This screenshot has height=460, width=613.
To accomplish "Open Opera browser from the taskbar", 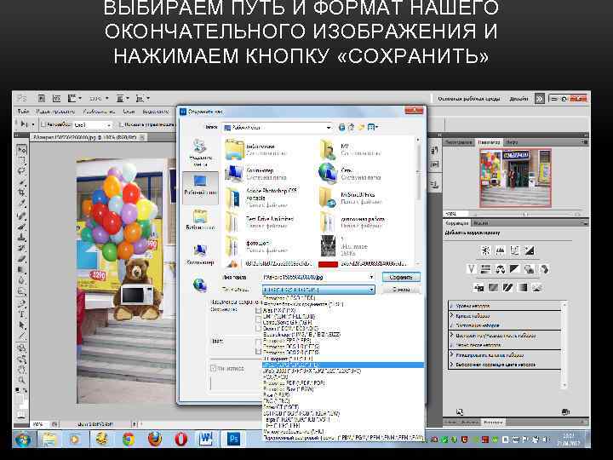I will tap(180, 439).
